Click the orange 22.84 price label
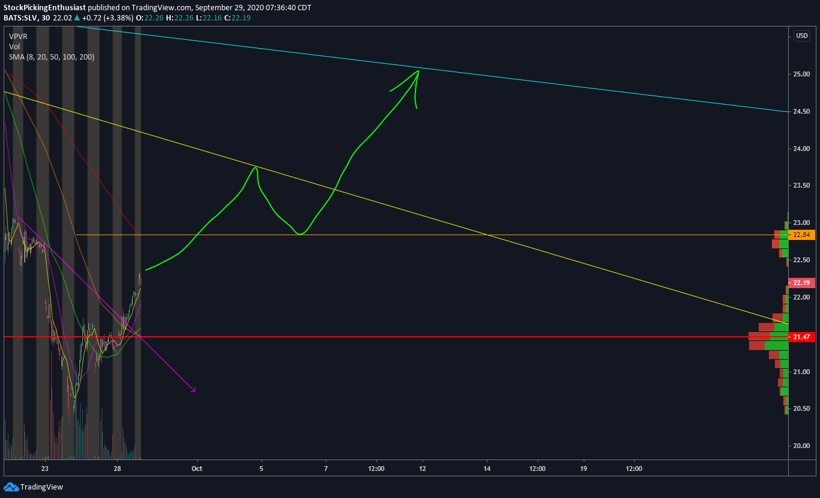The image size is (820, 498). coord(801,235)
